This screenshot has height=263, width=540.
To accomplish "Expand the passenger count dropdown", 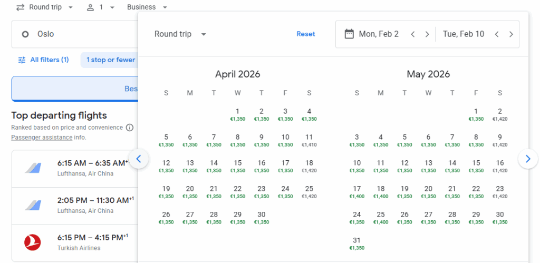I will coord(95,7).
